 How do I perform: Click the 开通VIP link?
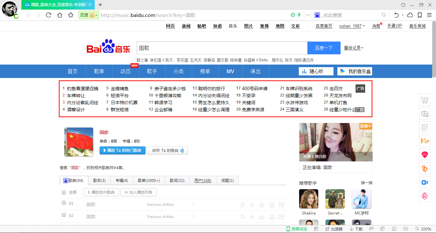click(395, 26)
